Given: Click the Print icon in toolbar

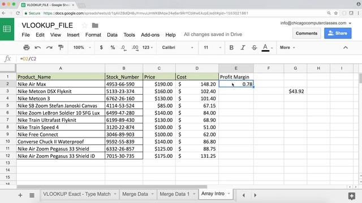Looking at the screenshot, I should pos(27,47).
